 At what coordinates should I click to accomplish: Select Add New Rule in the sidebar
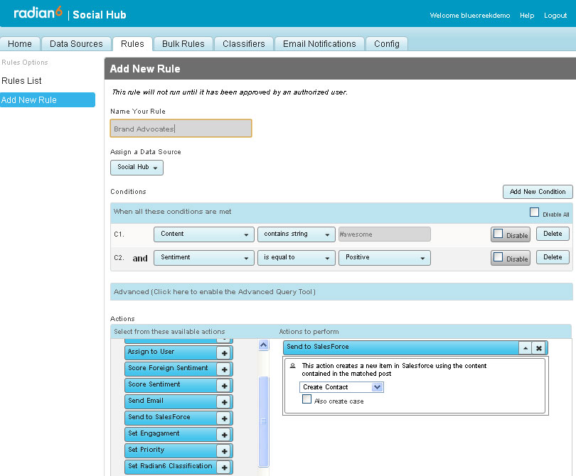pos(48,100)
